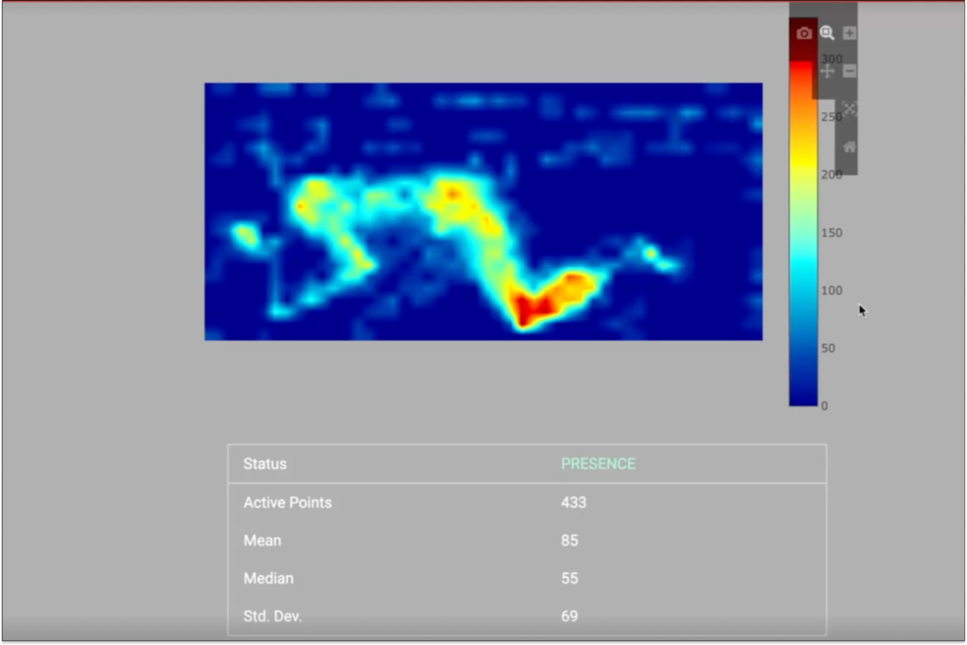Click the Std. Dev. value 69
967x645 pixels.
coord(569,616)
